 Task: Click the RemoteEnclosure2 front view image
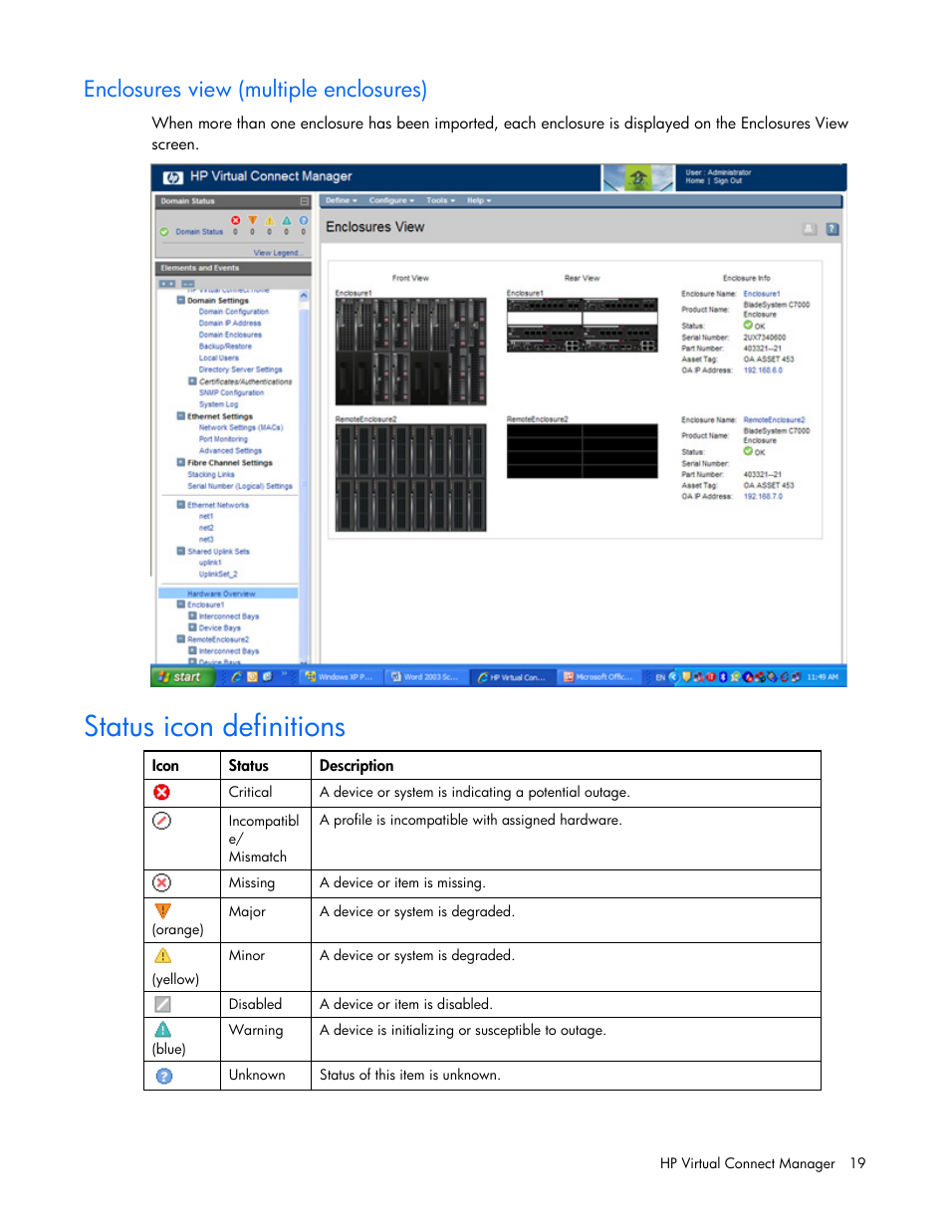click(410, 478)
